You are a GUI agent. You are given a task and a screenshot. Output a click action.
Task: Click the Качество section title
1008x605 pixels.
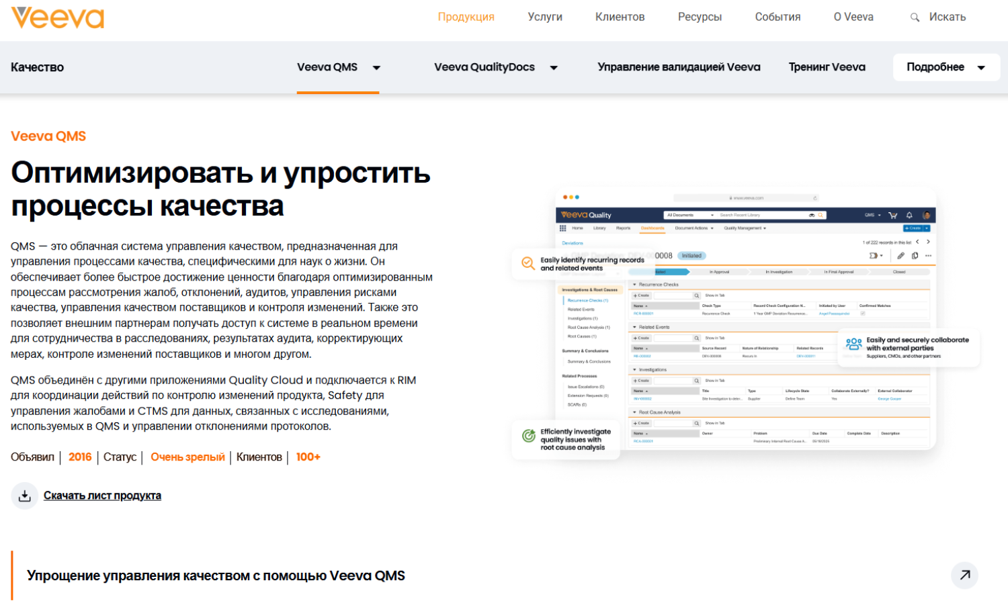tap(38, 67)
